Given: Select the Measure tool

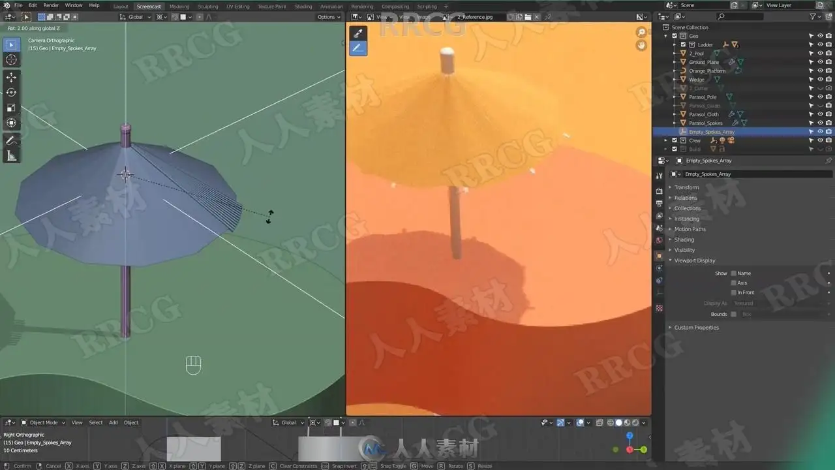Looking at the screenshot, I should [11, 155].
